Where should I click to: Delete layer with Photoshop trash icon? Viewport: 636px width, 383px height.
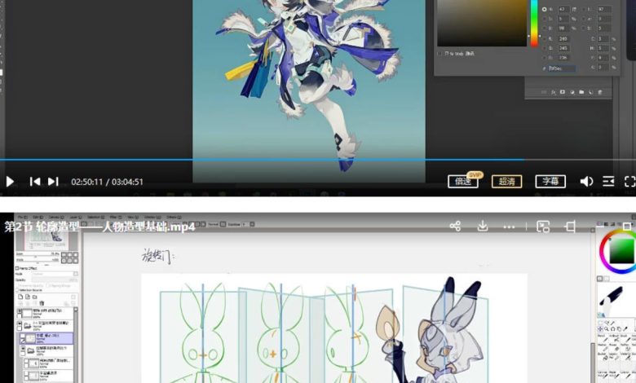pos(600,92)
